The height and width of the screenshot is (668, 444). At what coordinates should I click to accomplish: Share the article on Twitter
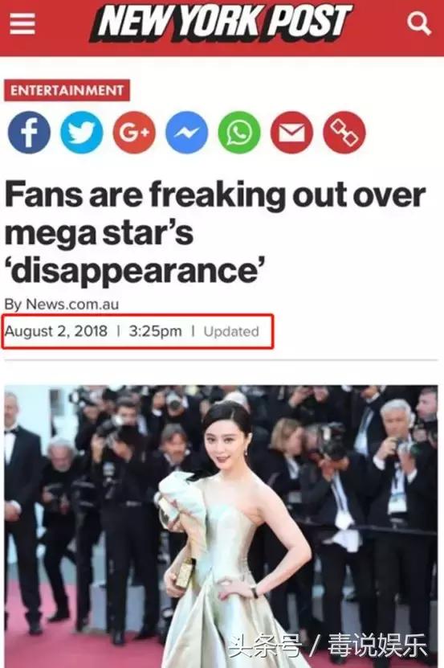(x=82, y=133)
